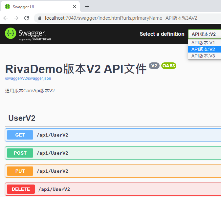This screenshot has height=197, width=221.
Task: Choose API版本:V3 from the dropdown list
Action: [x=203, y=56]
